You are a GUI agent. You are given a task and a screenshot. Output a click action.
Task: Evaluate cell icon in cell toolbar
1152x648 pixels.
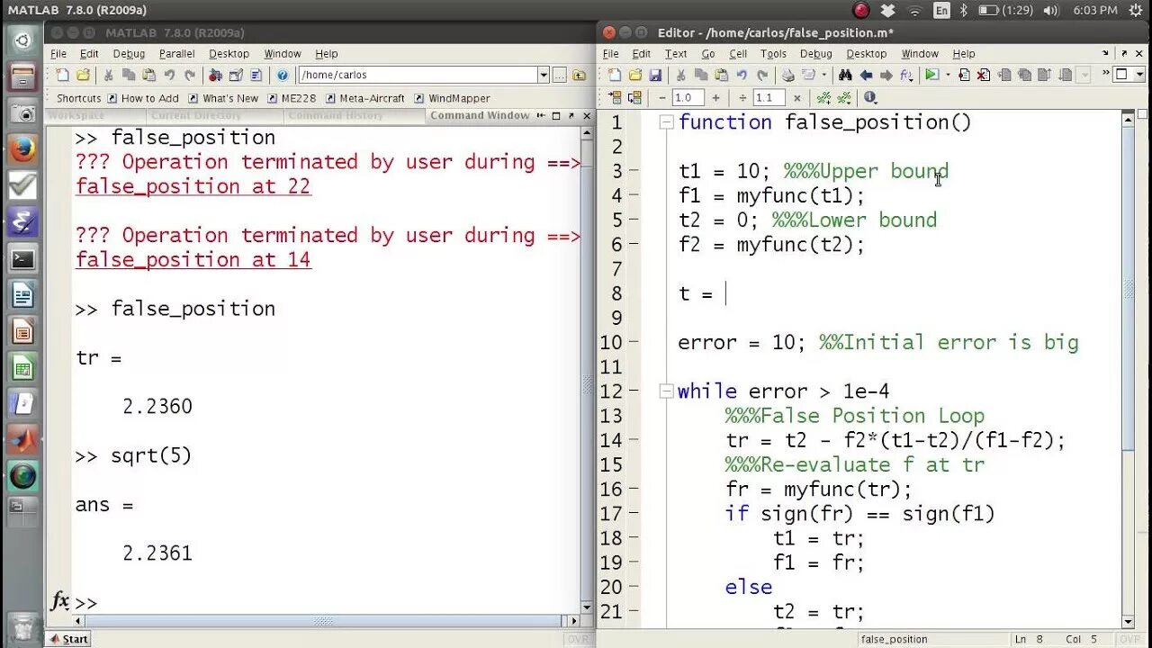coord(615,97)
